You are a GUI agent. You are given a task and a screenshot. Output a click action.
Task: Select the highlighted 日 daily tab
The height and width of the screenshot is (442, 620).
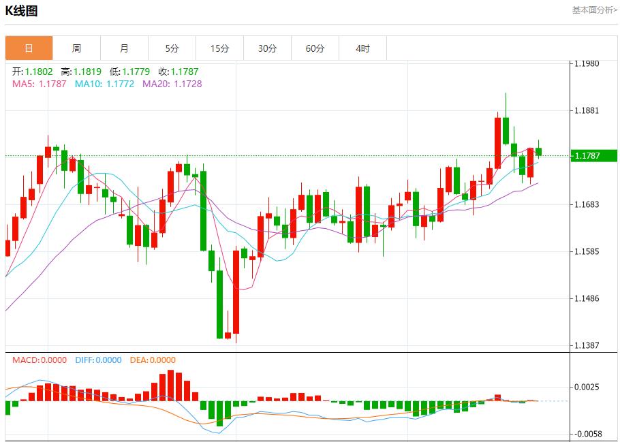(x=28, y=48)
